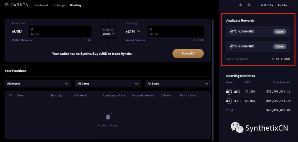Image resolution: width=298 pixels, height=142 pixels.
Task: Click the Shorting Statistics heading
Action: [x=241, y=76]
